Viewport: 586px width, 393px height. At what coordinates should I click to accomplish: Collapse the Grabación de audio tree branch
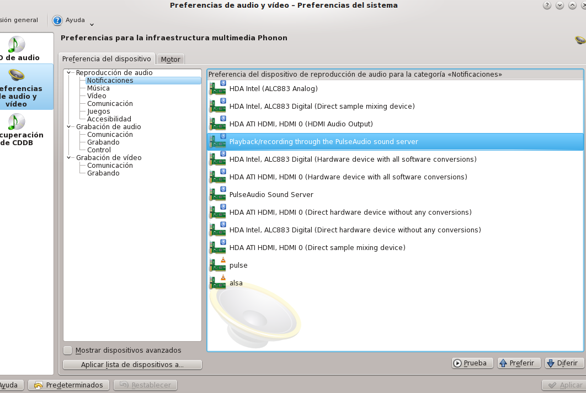pyautogui.click(x=69, y=127)
